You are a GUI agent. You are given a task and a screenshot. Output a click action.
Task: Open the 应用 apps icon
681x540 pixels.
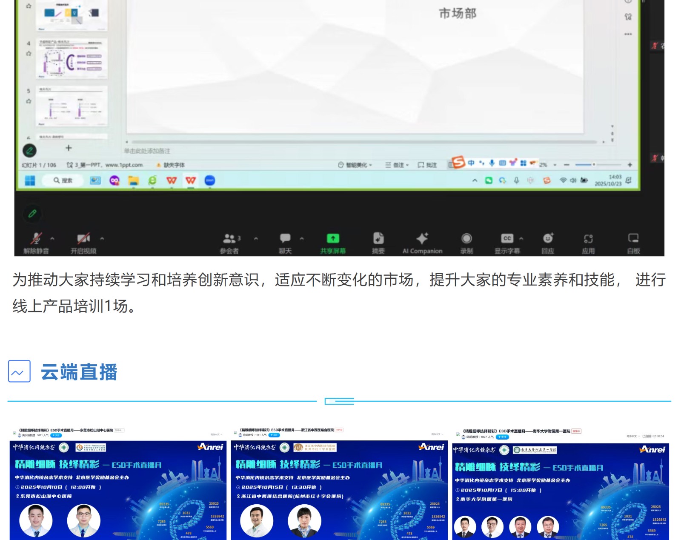pos(588,239)
